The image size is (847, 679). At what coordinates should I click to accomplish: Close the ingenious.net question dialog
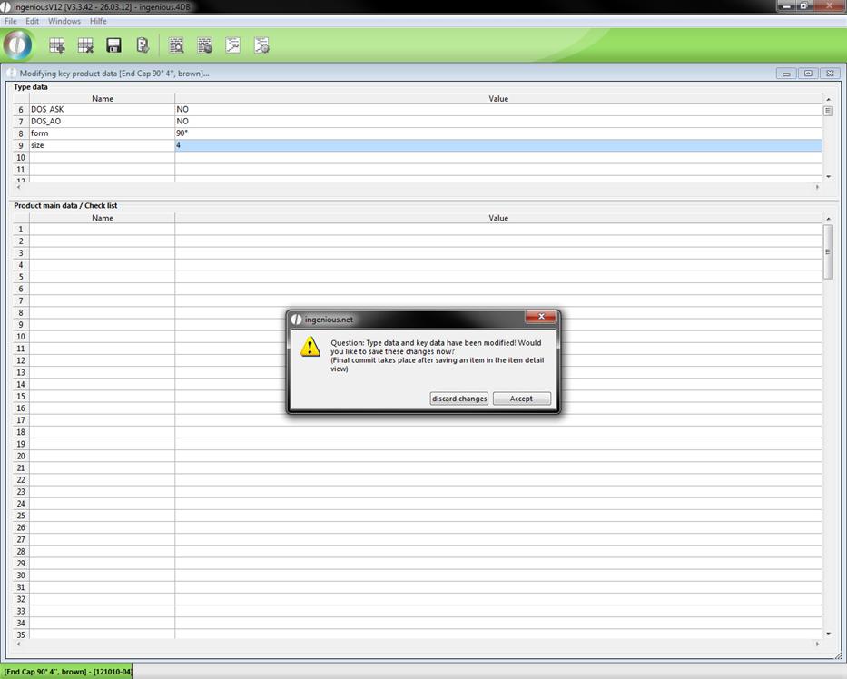pyautogui.click(x=540, y=317)
